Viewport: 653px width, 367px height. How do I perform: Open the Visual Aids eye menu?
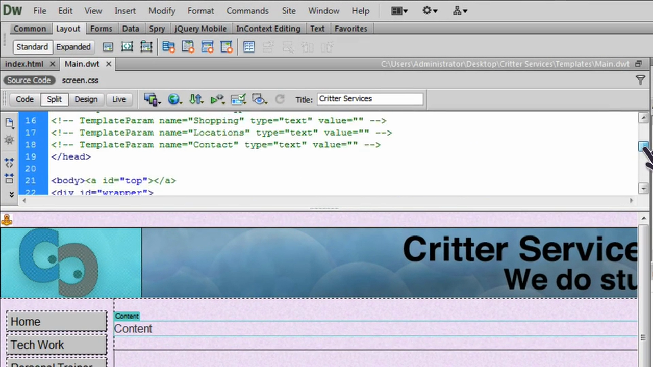coord(259,99)
